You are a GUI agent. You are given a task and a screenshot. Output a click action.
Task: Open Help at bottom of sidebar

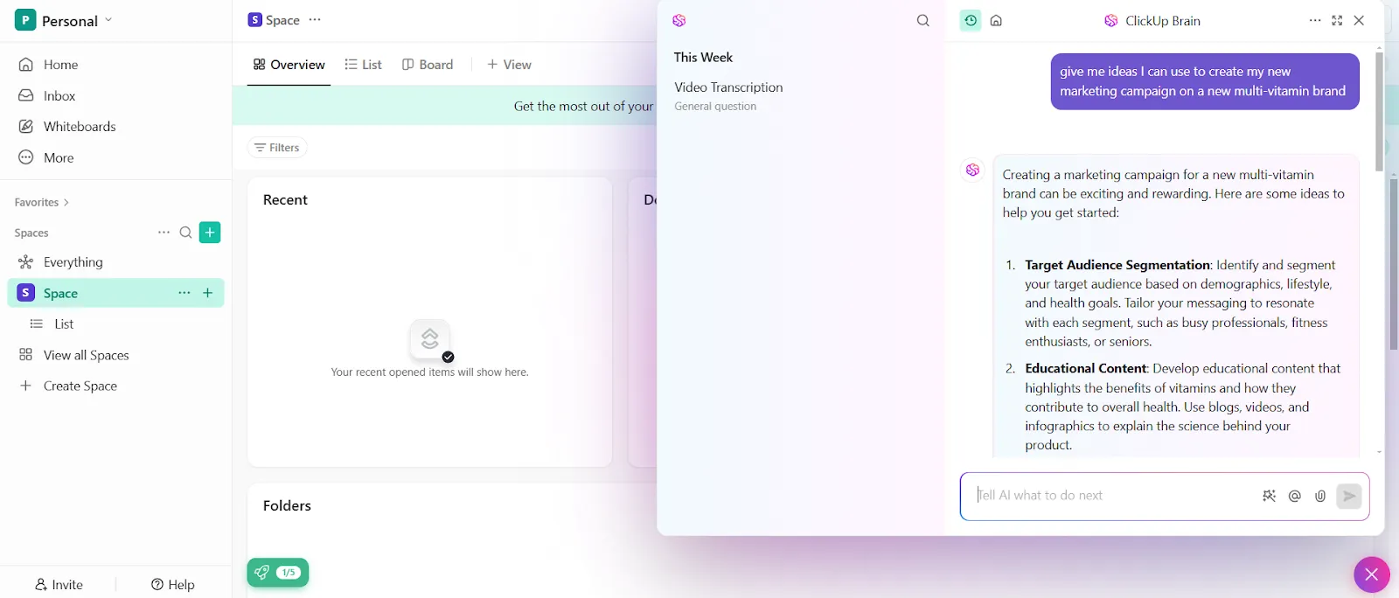click(173, 585)
